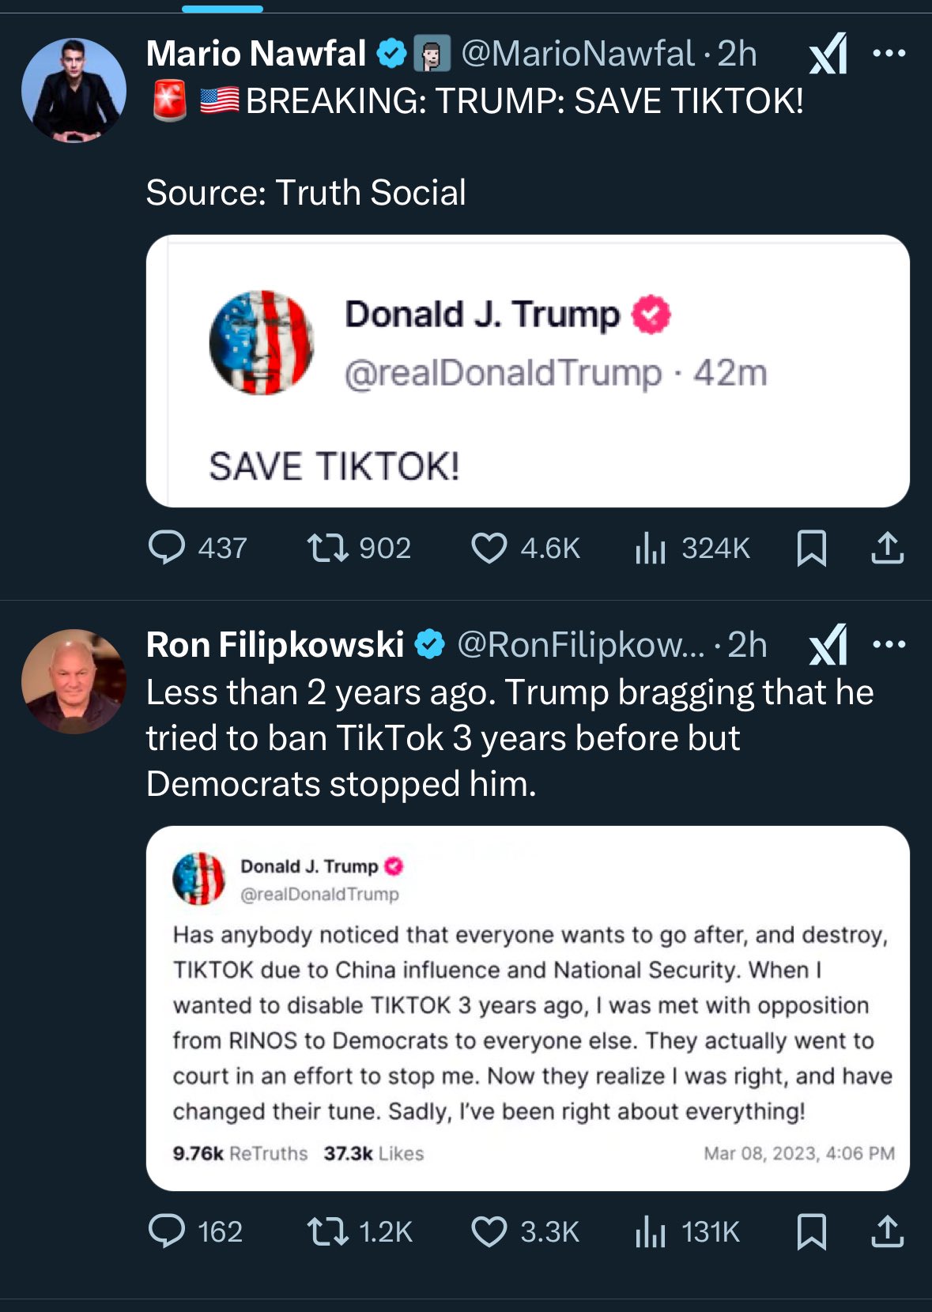The image size is (932, 1312).
Task: Open more options for Mario Nawfal's post
Action: 889,54
